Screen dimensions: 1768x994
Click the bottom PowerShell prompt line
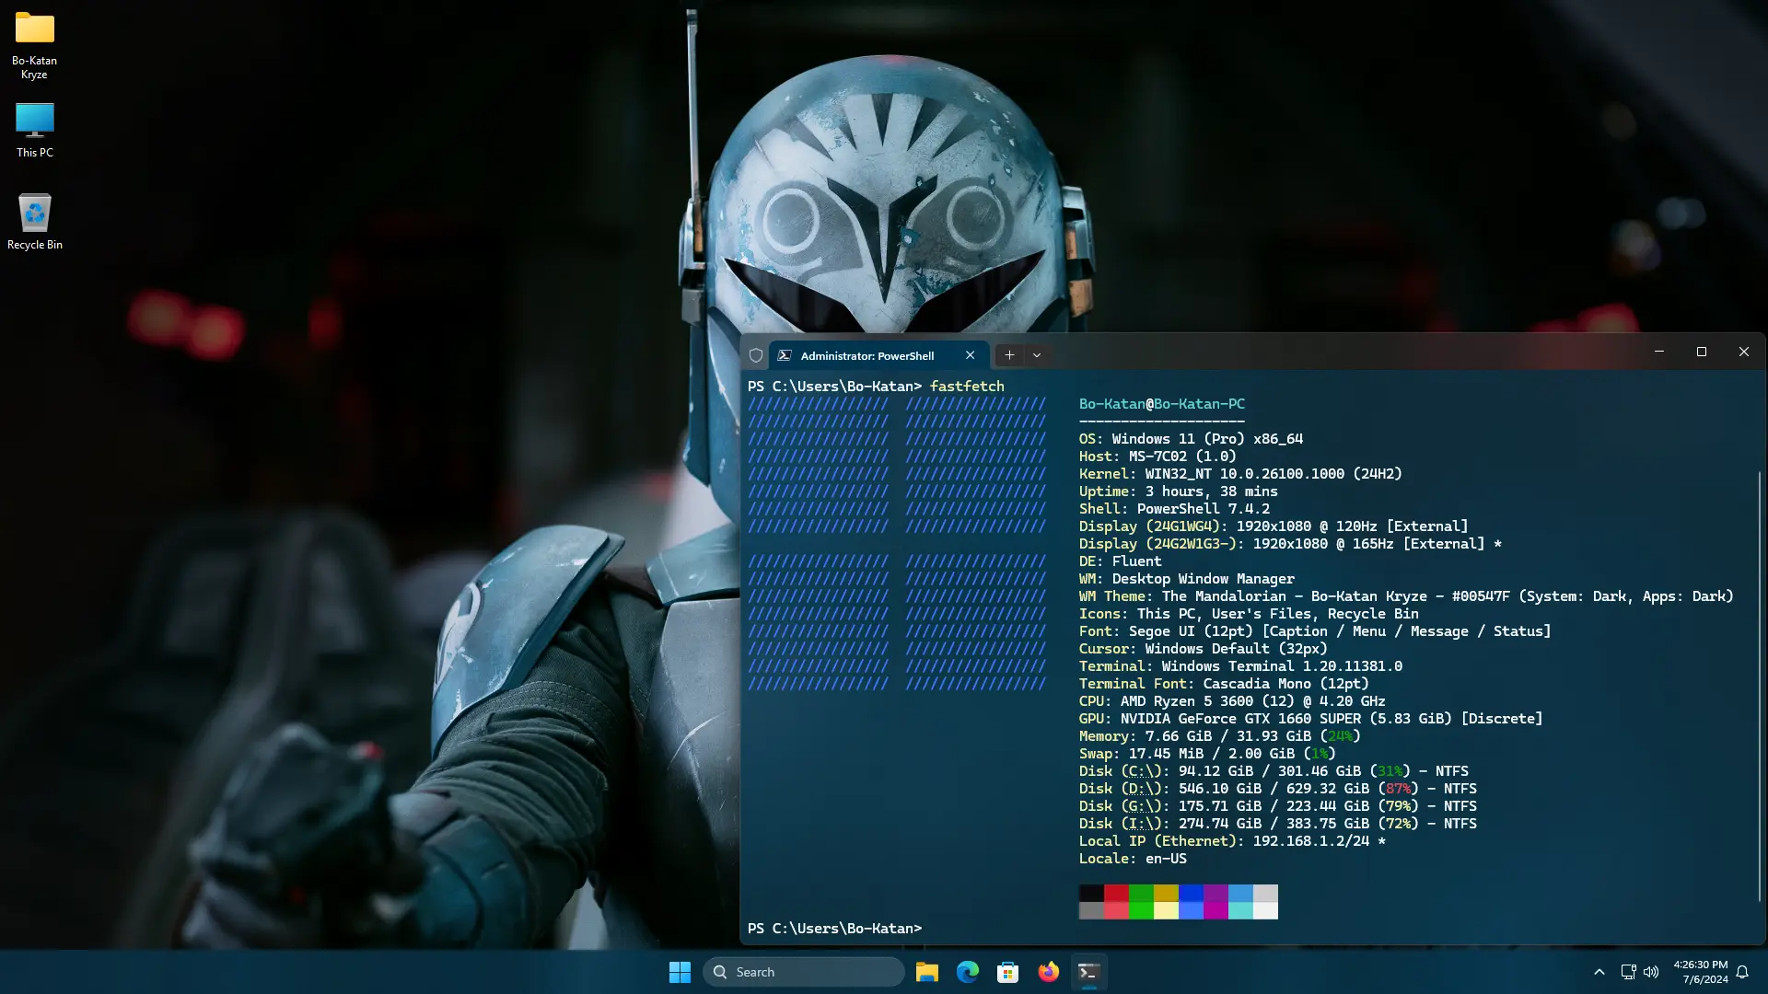(x=834, y=929)
